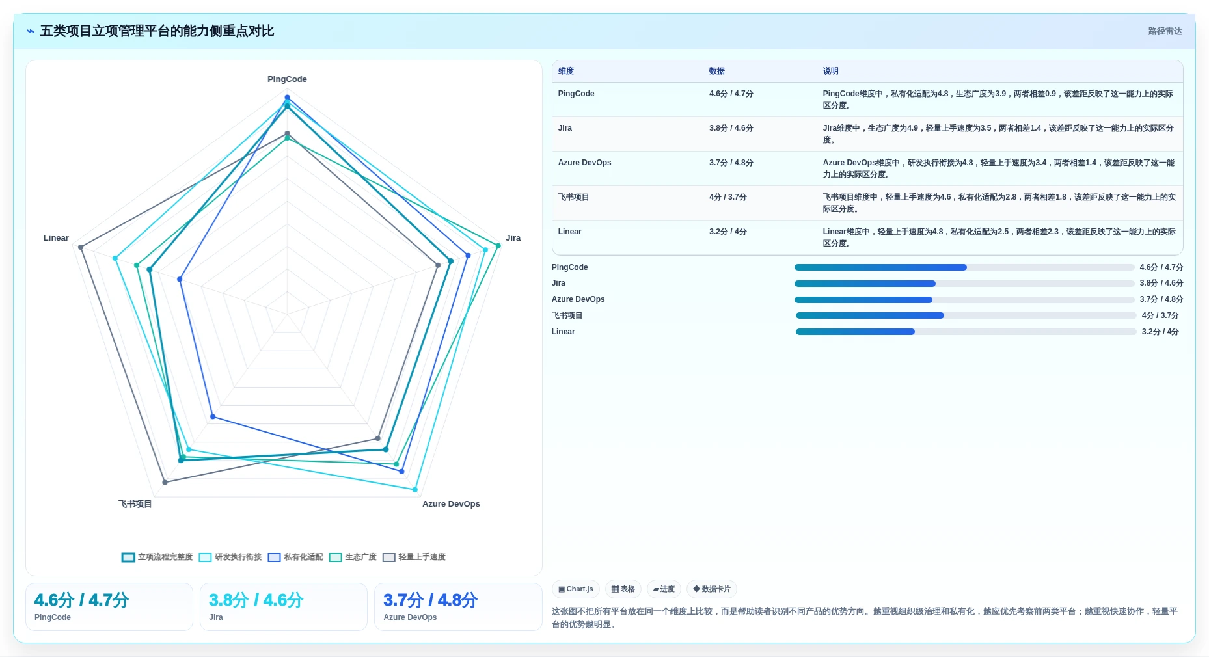
Task: Click the Azure DevOps radar axis label
Action: 451,504
